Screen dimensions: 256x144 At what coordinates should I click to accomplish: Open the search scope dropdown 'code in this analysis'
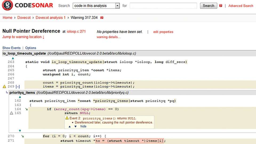[x=96, y=6]
